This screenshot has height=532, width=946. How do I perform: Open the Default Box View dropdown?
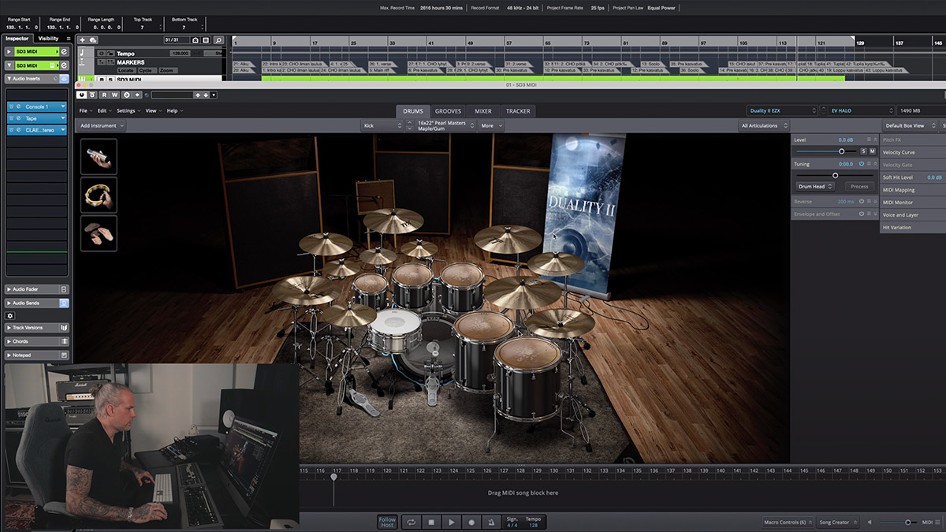pyautogui.click(x=911, y=125)
